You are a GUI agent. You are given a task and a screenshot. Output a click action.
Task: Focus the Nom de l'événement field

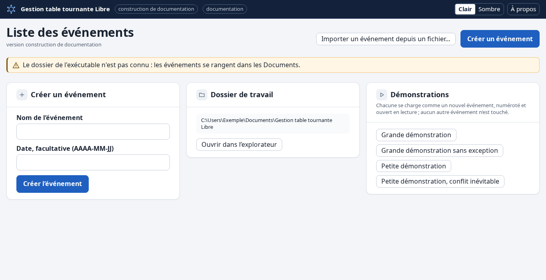[93, 132]
